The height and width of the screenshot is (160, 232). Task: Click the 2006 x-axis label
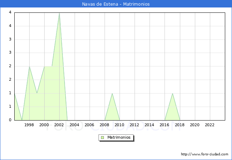pyautogui.click(x=89, y=125)
